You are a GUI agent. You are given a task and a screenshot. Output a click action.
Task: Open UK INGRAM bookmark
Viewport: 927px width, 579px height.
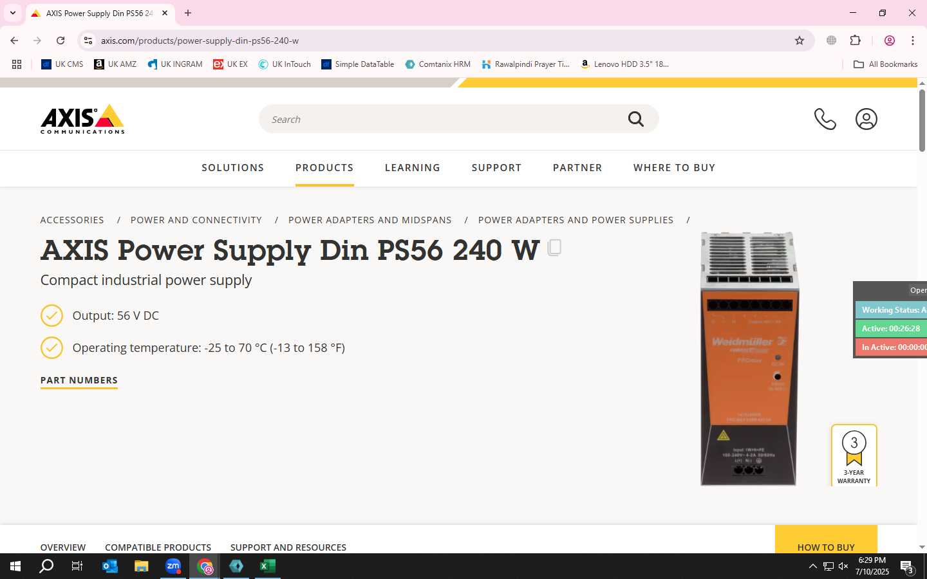tap(174, 64)
